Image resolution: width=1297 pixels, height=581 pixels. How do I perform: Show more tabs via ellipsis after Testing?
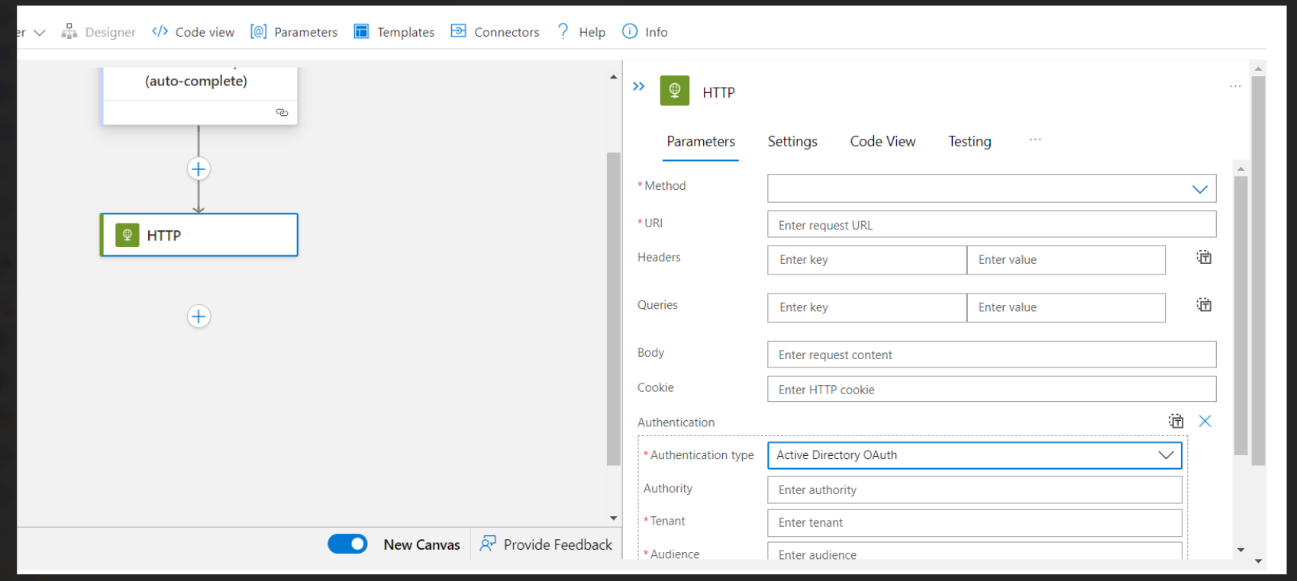point(1035,140)
